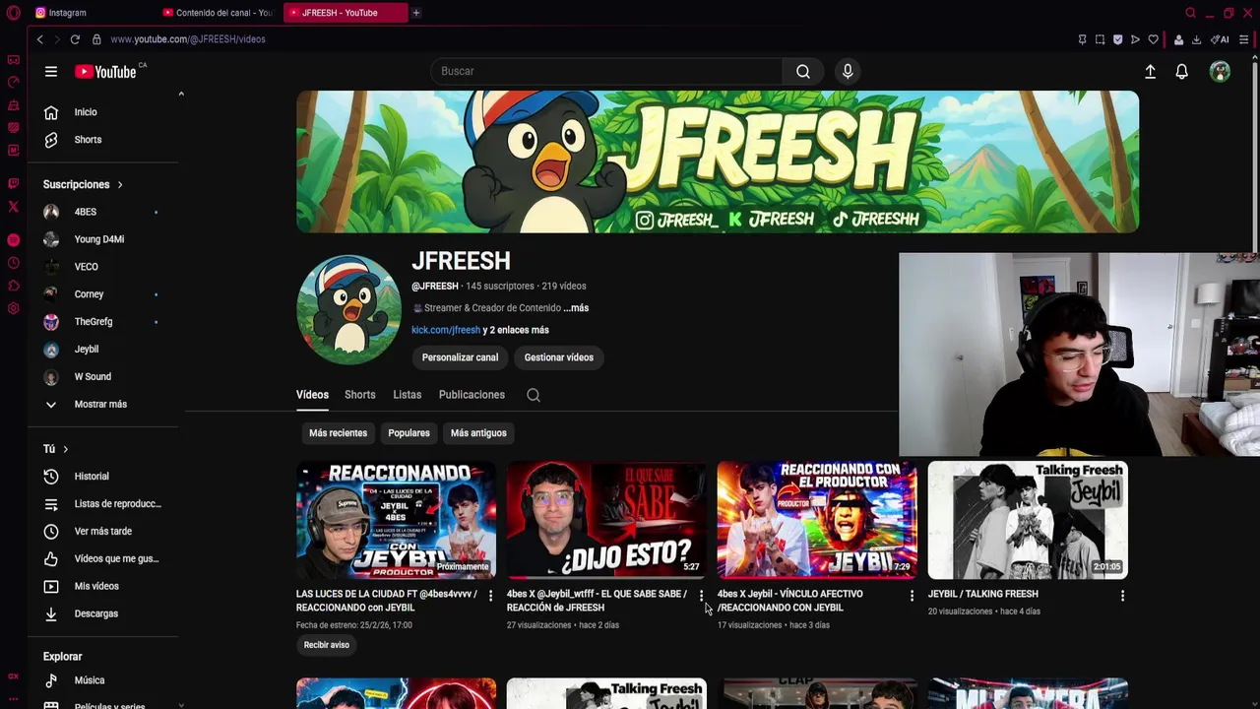Open options menu for LAS LUCES DE LA CIUDAD video
Image resolution: width=1260 pixels, height=709 pixels.
tap(490, 596)
